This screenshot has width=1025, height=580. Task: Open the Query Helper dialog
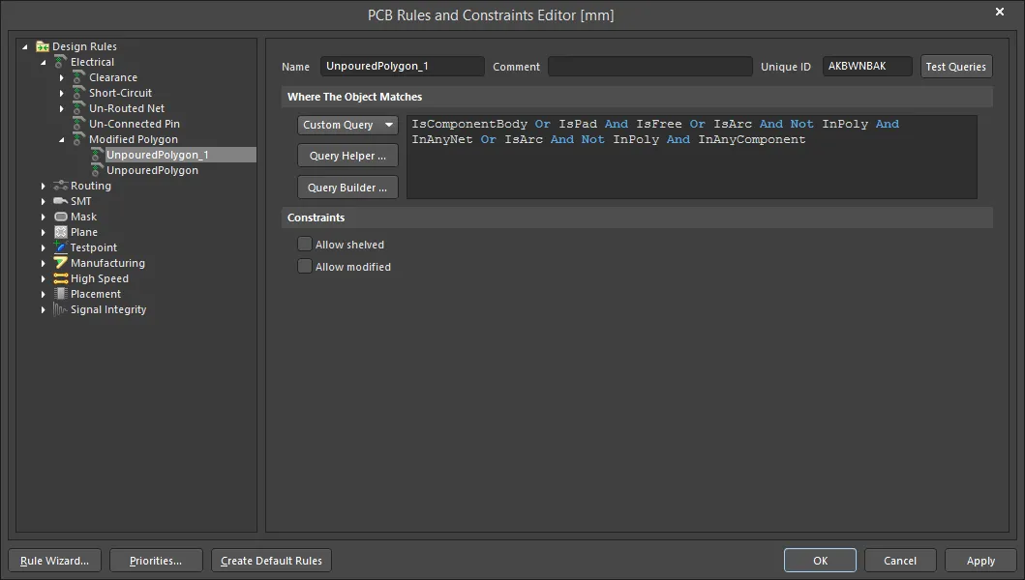pos(347,156)
